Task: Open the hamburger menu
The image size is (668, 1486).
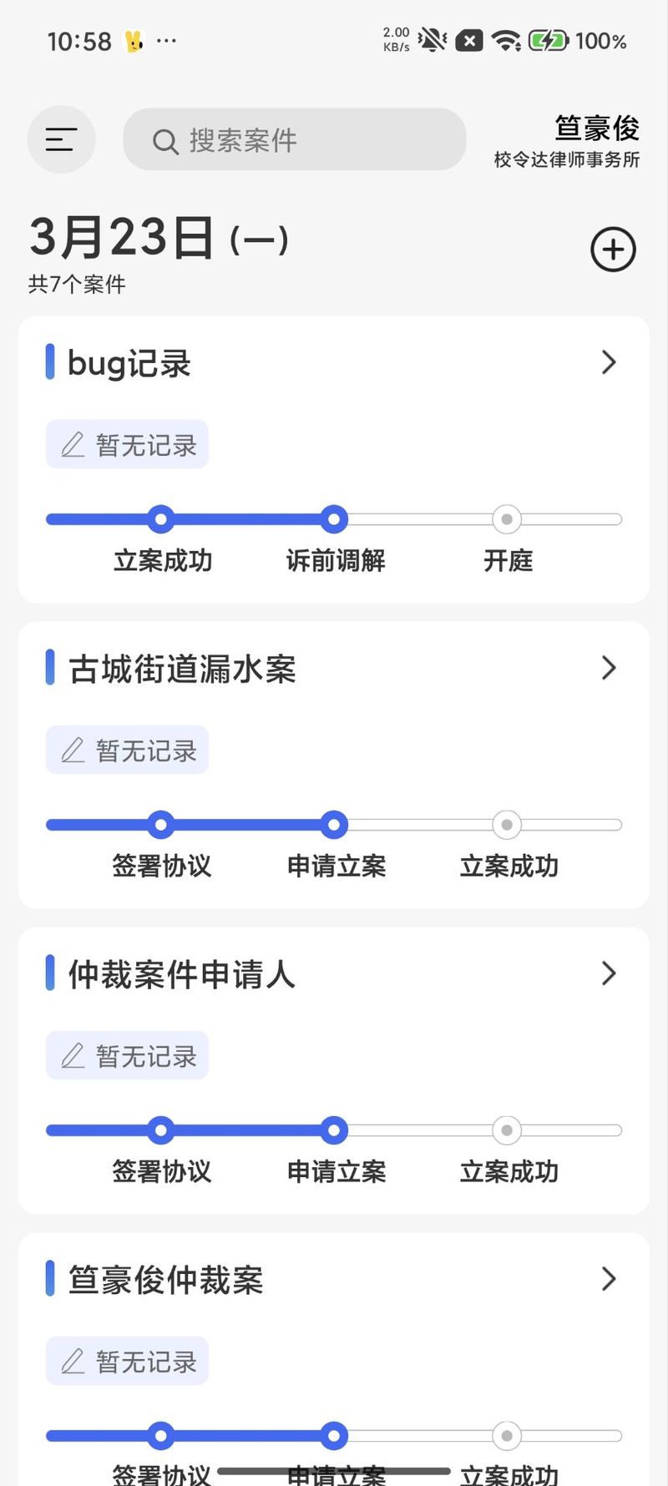Action: pos(61,139)
